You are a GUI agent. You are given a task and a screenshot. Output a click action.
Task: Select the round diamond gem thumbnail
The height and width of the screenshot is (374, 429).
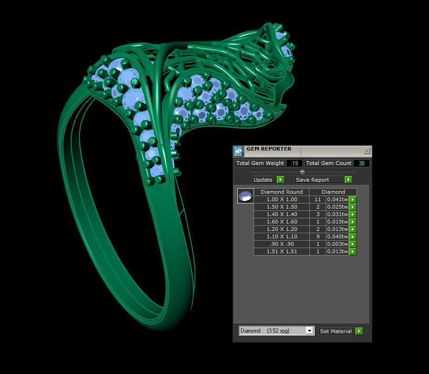(245, 196)
